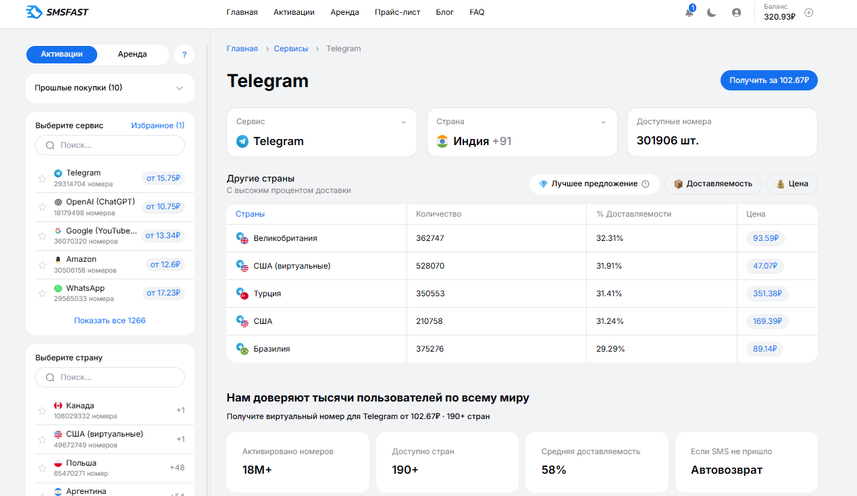Click the country search field
Screen dimensions: 857x496
(110, 377)
